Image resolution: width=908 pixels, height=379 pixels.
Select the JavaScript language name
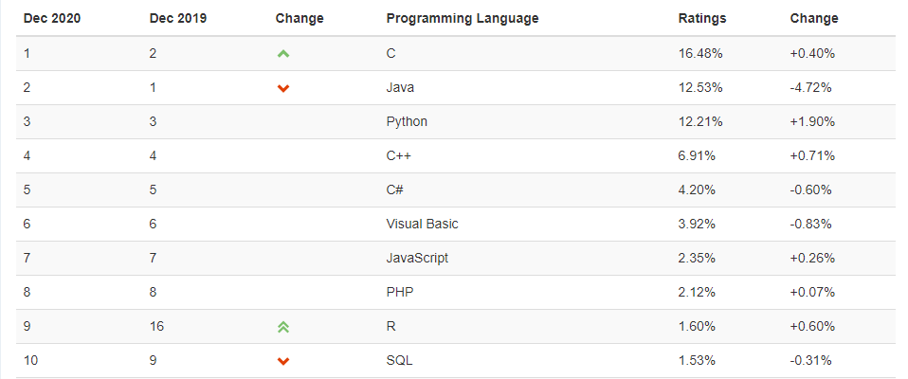[417, 258]
